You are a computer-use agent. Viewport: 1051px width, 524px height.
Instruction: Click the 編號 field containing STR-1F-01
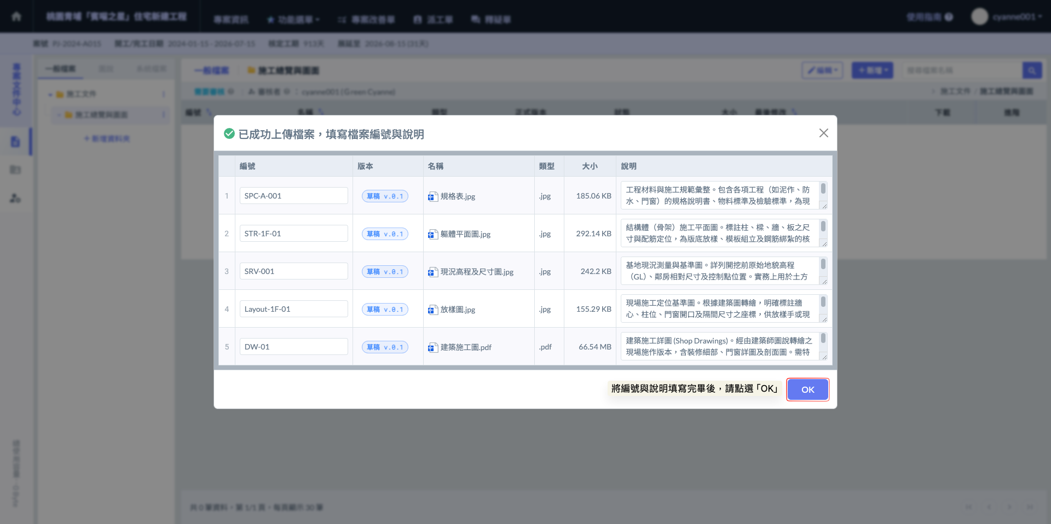(293, 234)
